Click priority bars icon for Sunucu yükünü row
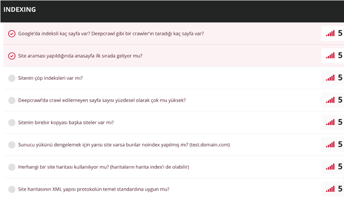 tap(330, 144)
